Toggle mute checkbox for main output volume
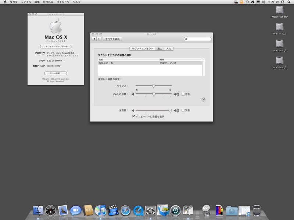Viewport: 294px width, 220px height. click(x=183, y=110)
